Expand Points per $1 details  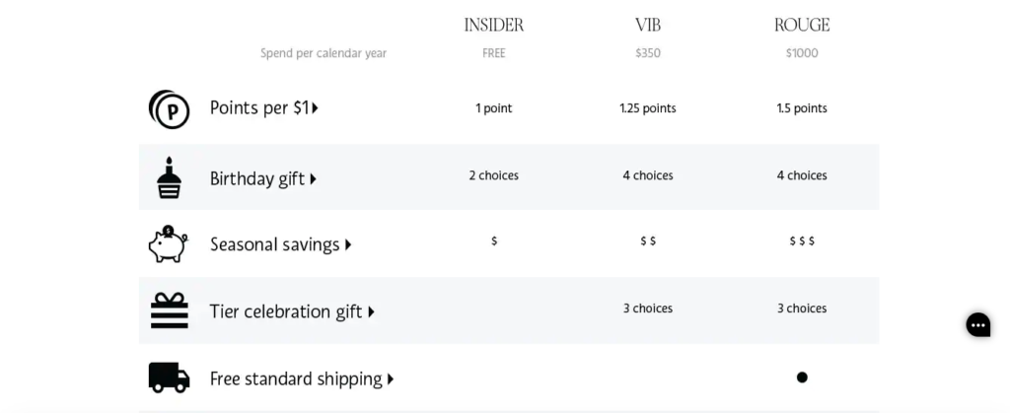(x=315, y=108)
